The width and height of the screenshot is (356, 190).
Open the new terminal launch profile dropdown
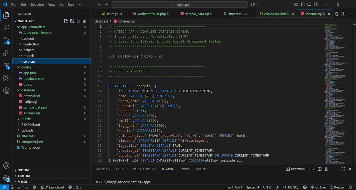[313, 169]
